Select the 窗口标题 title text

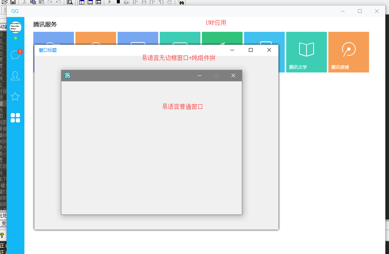click(x=48, y=50)
